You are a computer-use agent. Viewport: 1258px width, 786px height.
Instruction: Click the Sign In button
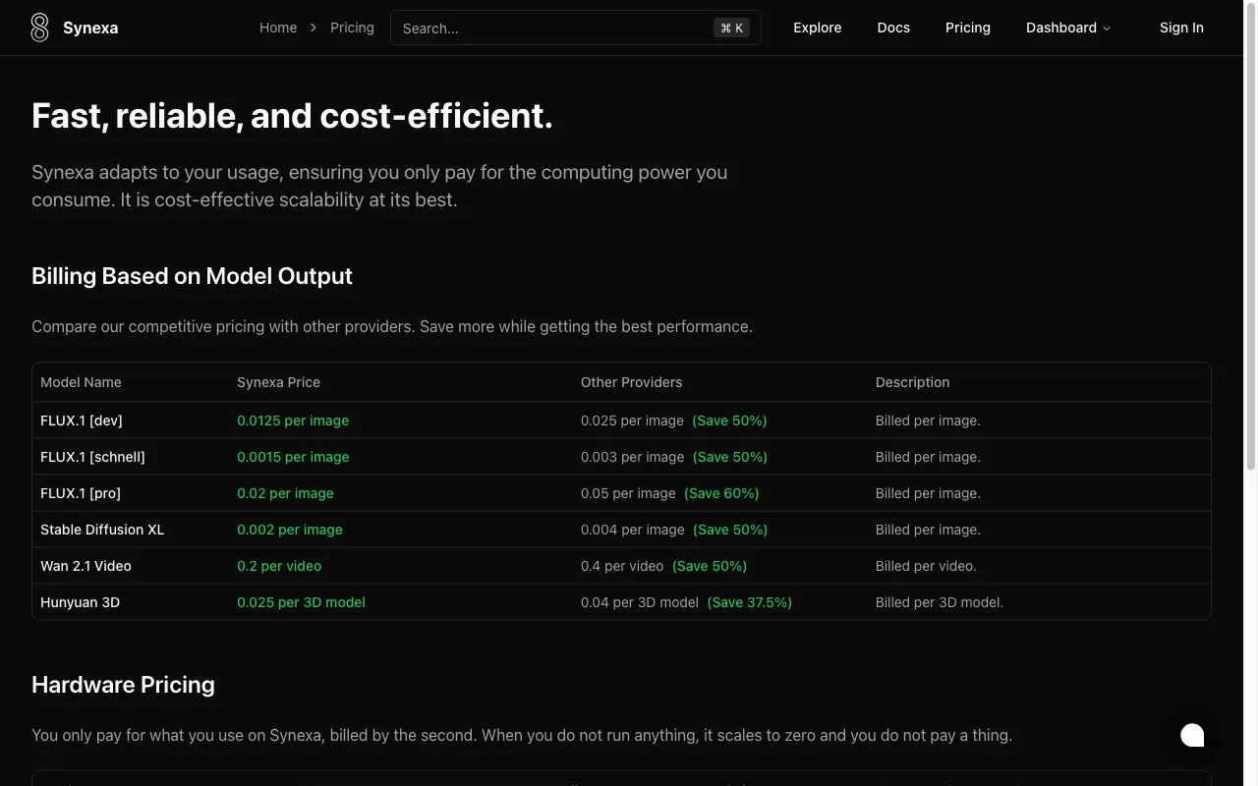tap(1181, 28)
